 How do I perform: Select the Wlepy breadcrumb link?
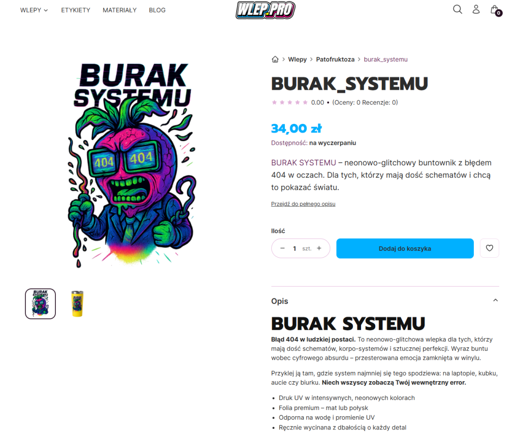point(297,59)
